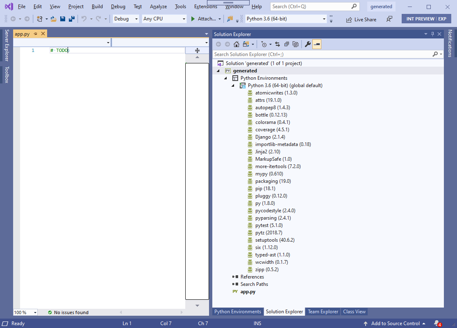
Task: Click the split editor handle above scrollbar
Action: [x=197, y=51]
